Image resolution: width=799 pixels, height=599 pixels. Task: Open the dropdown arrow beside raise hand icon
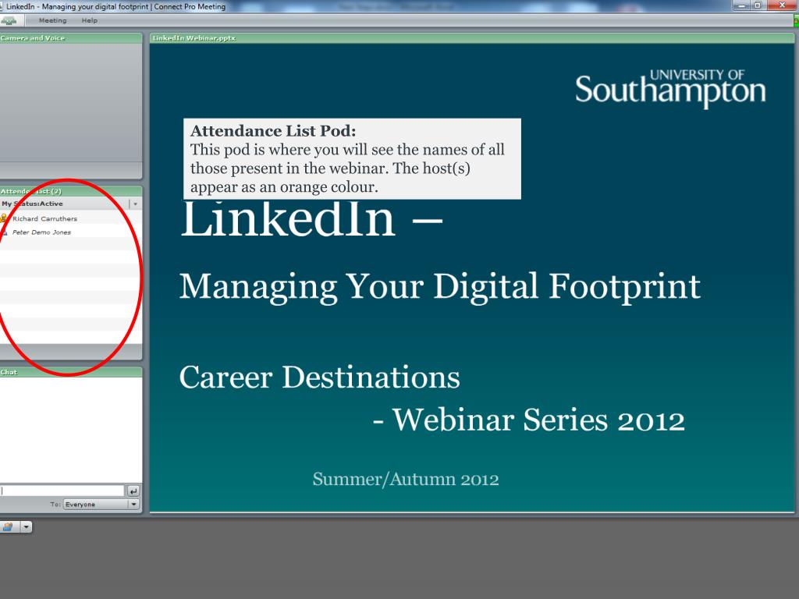pyautogui.click(x=26, y=526)
